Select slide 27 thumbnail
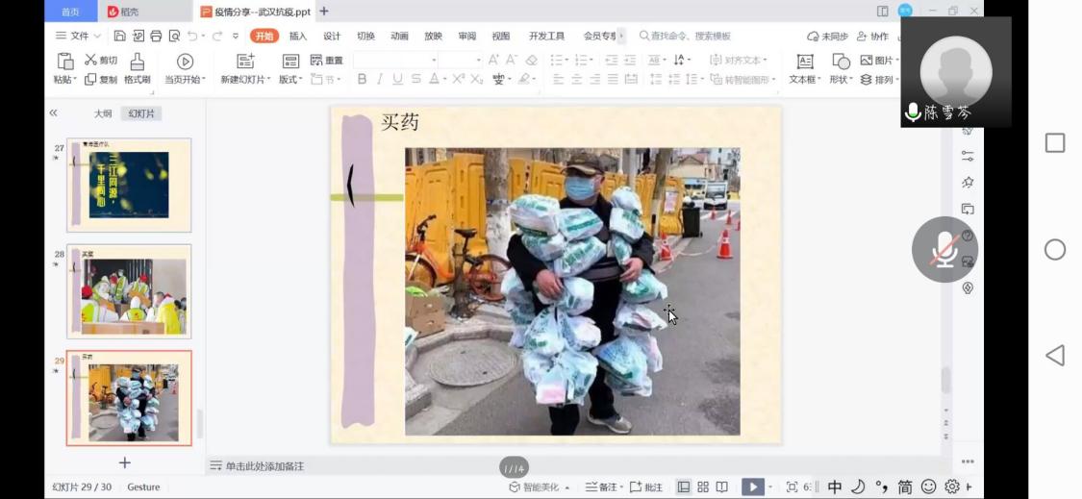 click(129, 185)
